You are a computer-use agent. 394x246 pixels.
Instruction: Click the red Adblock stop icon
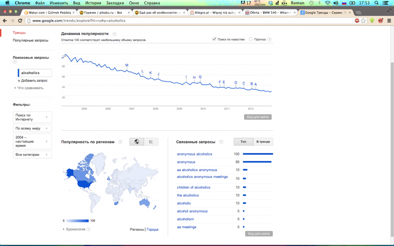[x=357, y=20]
